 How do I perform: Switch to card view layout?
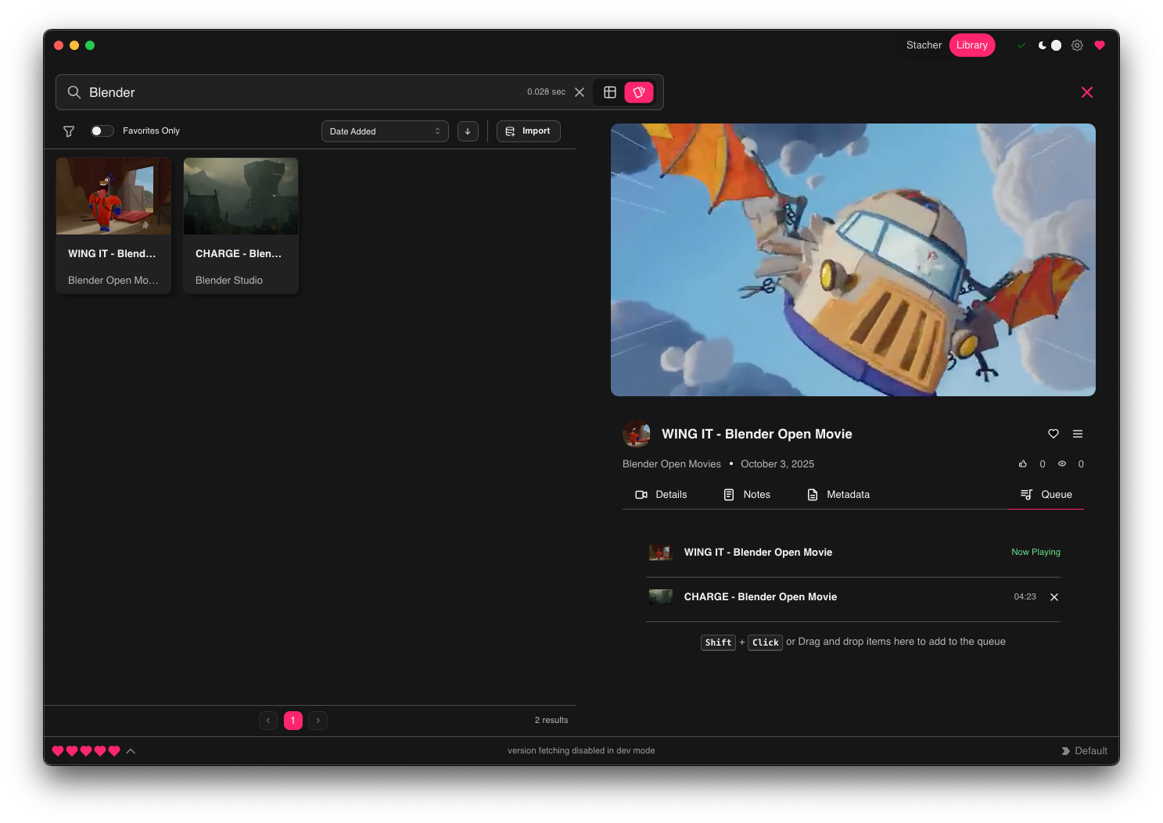coord(639,92)
